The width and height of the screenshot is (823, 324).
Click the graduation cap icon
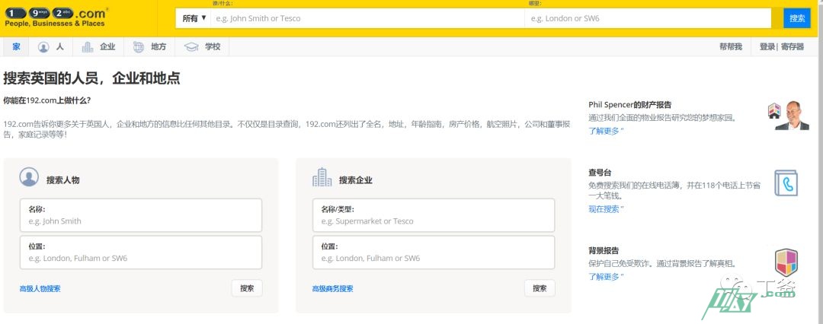point(191,47)
